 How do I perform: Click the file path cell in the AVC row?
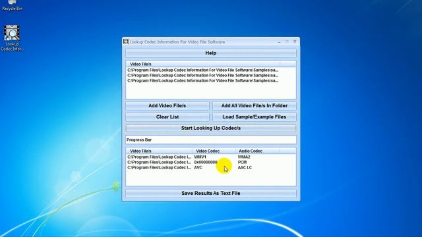pos(159,167)
